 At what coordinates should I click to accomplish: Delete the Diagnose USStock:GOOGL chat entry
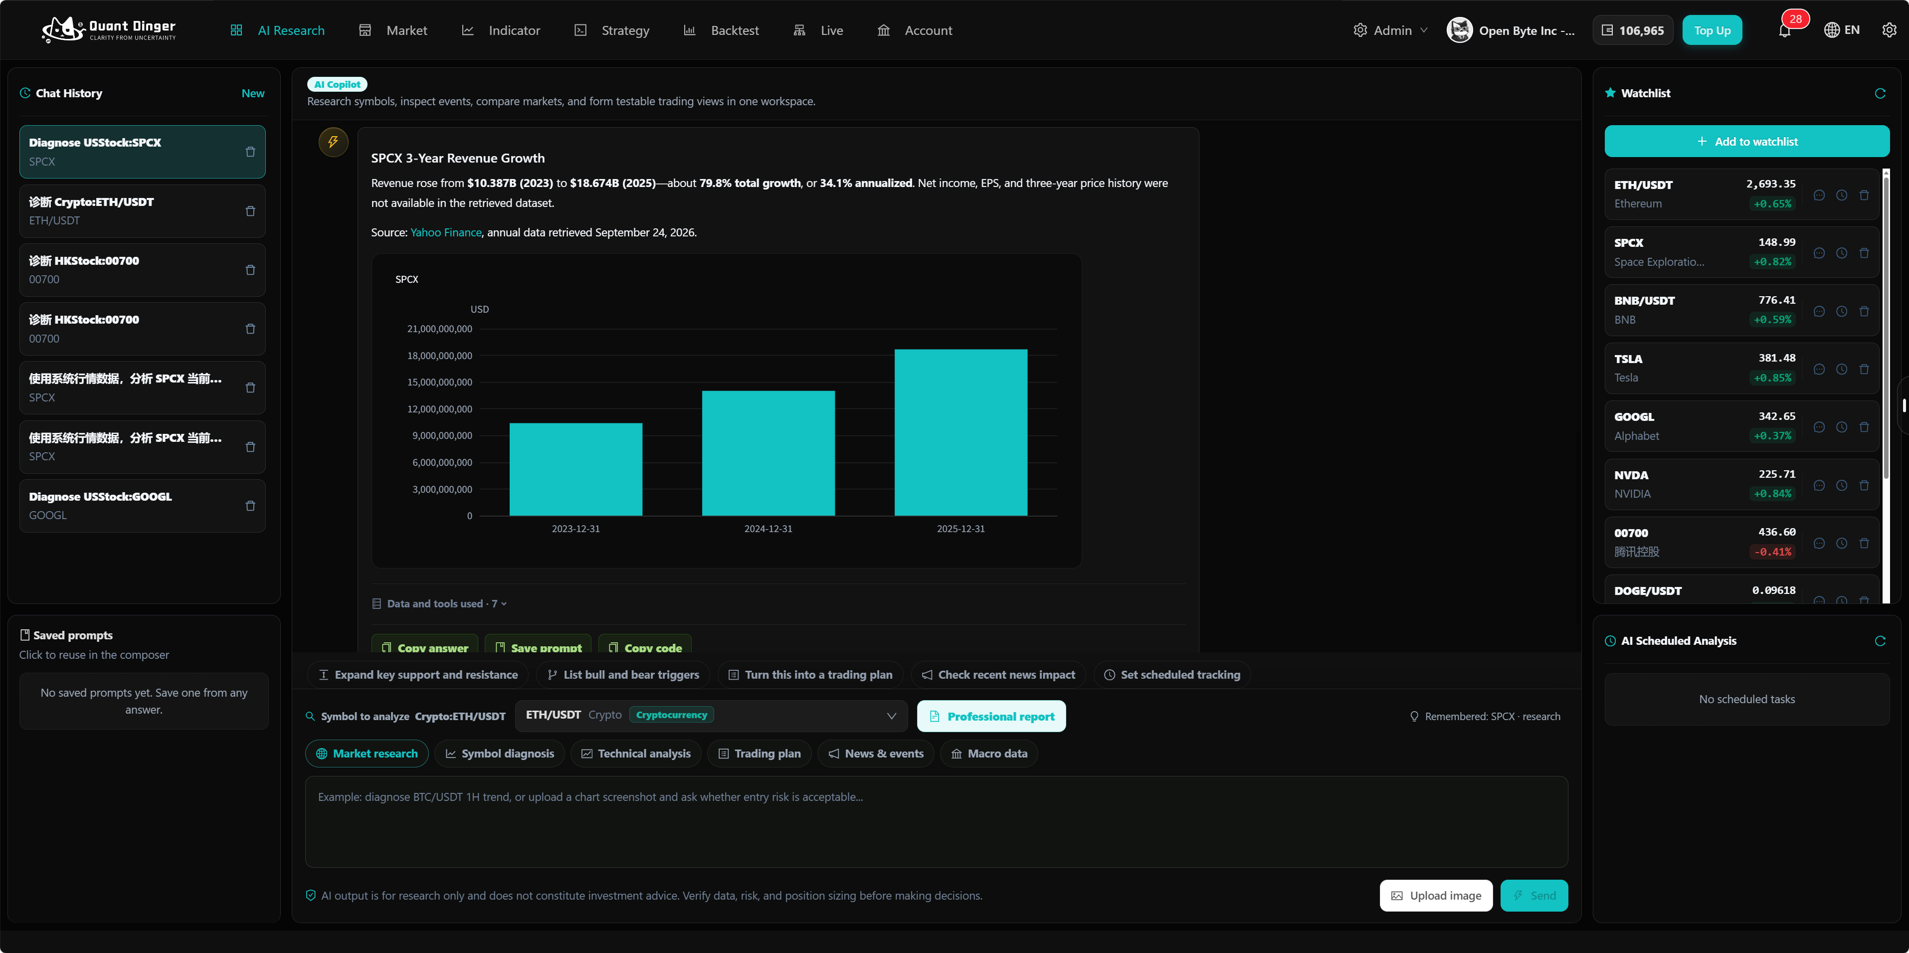[x=250, y=506]
